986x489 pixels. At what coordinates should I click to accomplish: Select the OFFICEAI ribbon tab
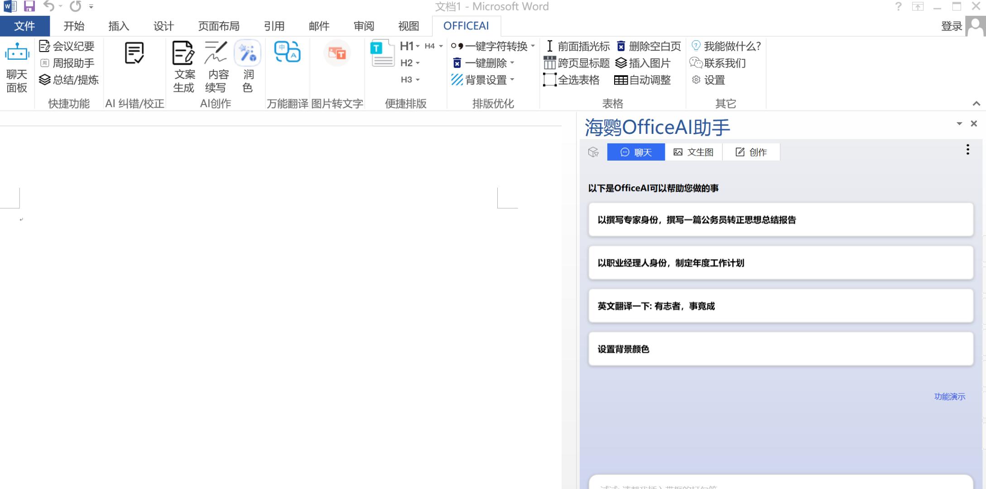(466, 26)
